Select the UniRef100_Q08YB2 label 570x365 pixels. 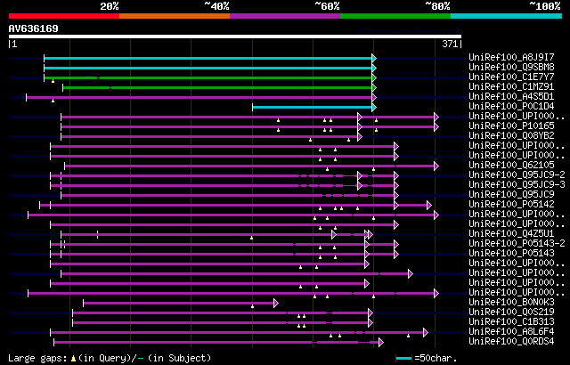[x=511, y=135]
